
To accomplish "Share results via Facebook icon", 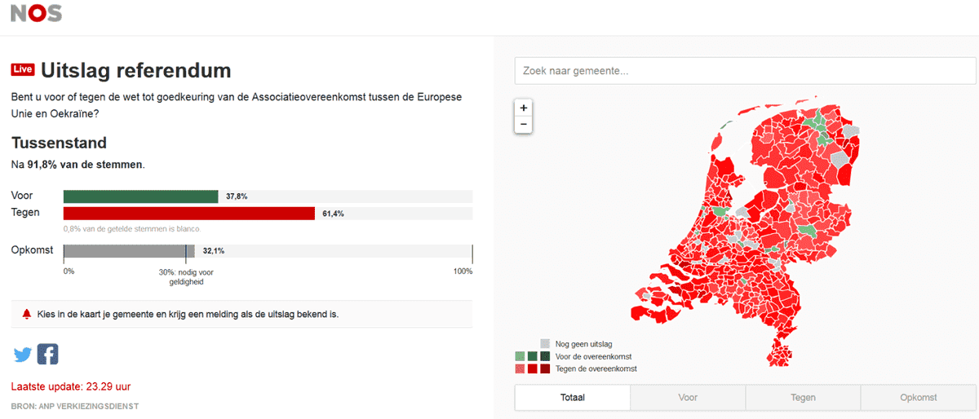I will point(47,355).
